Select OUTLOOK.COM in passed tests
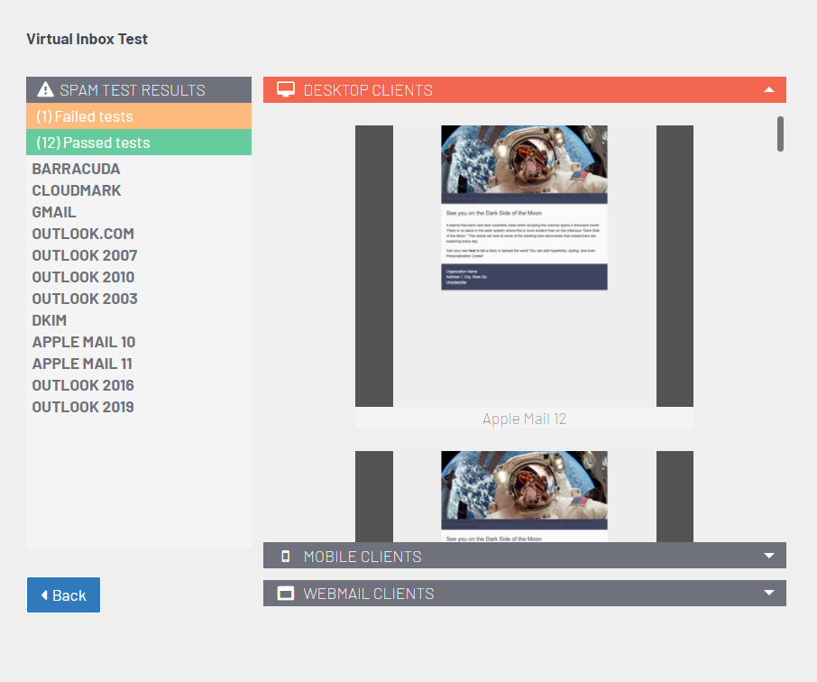Viewport: 817px width, 682px height. click(83, 235)
